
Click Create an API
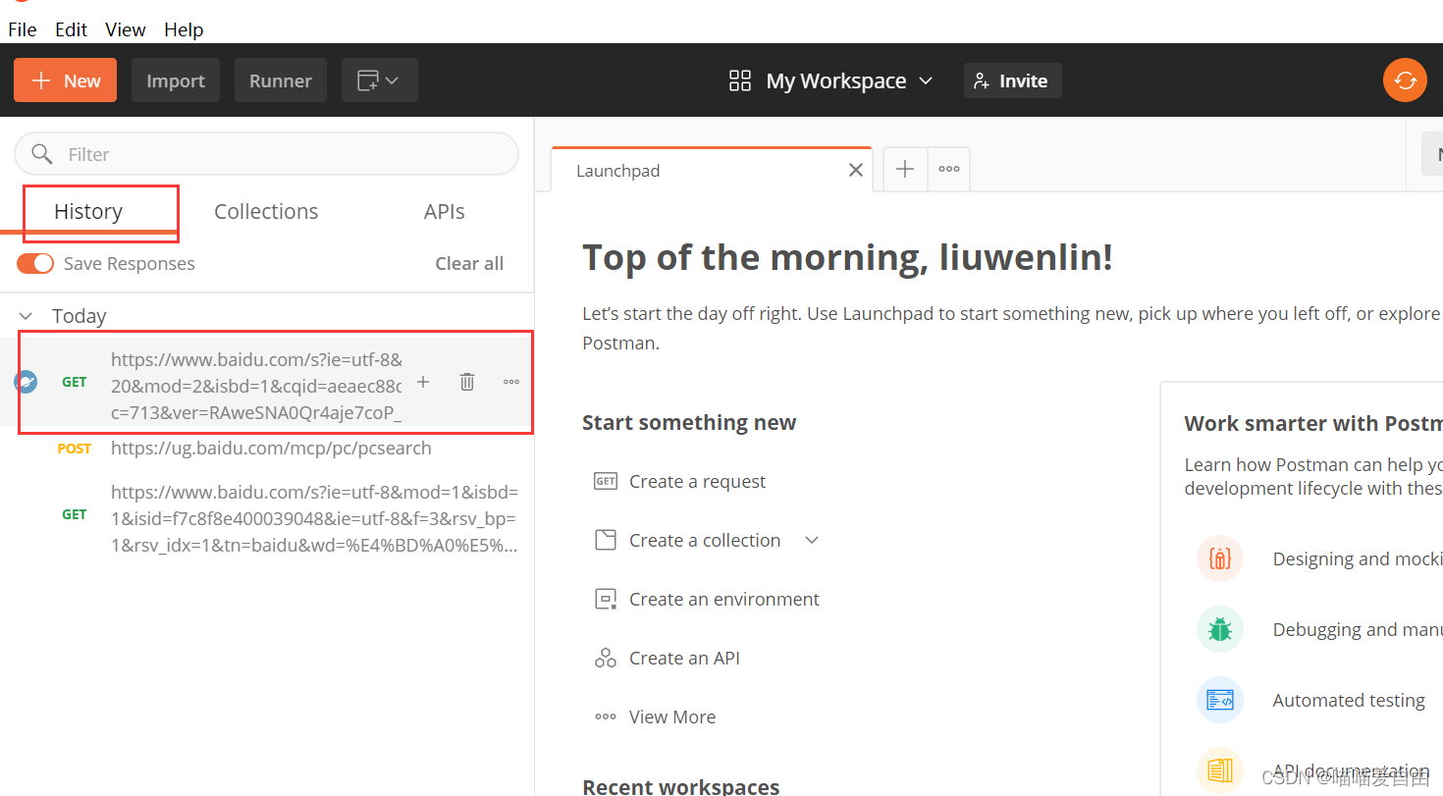(x=684, y=658)
